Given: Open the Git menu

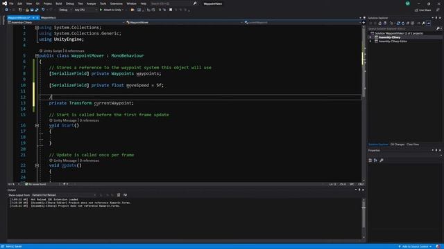Looking at the screenshot, I should click(37, 3).
